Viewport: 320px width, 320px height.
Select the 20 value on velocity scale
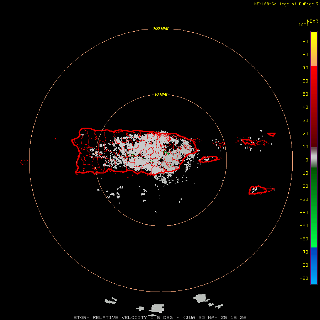(305, 134)
